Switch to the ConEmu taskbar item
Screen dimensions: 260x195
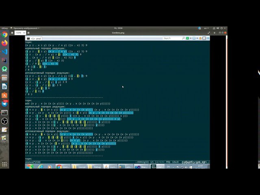[x=157, y=167]
